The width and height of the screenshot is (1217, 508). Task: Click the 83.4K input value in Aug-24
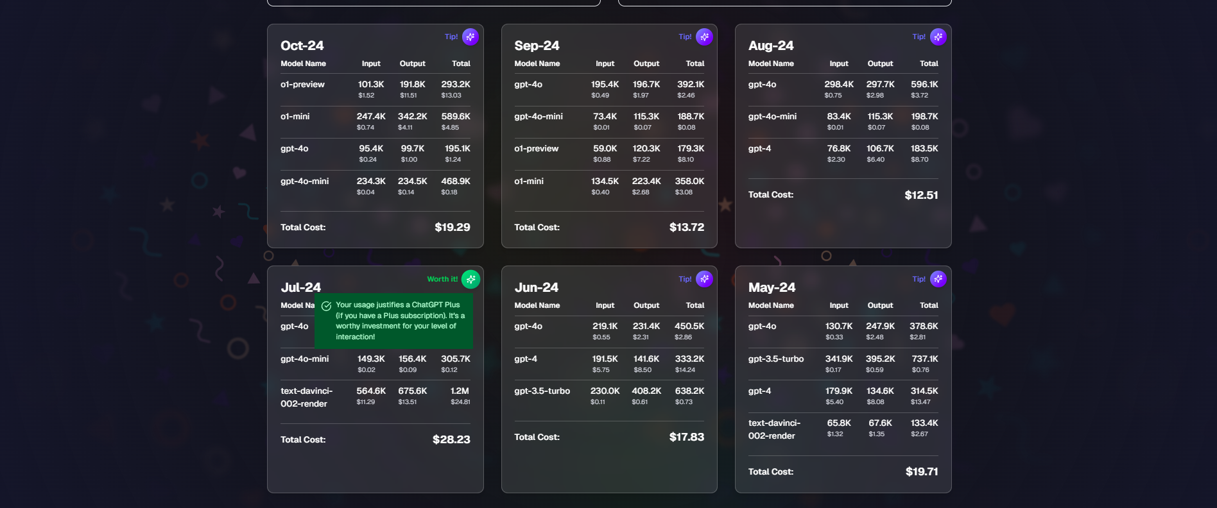click(x=839, y=117)
